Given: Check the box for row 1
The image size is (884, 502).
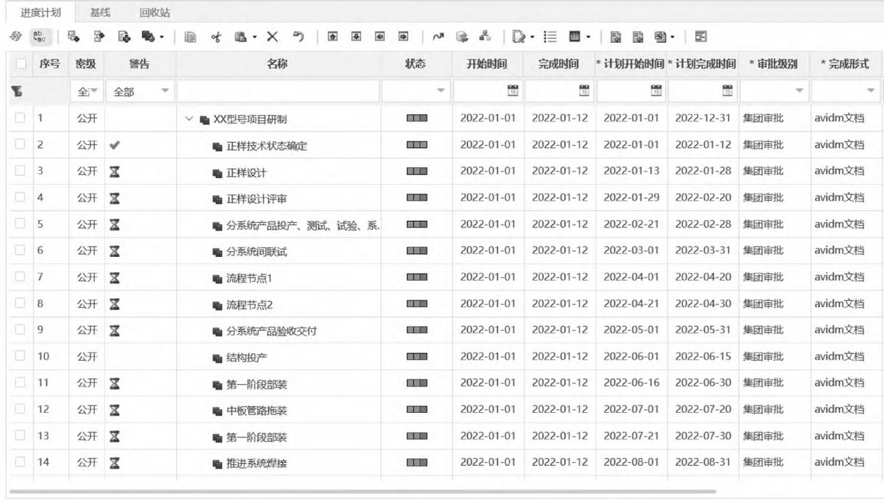Looking at the screenshot, I should click(18, 118).
